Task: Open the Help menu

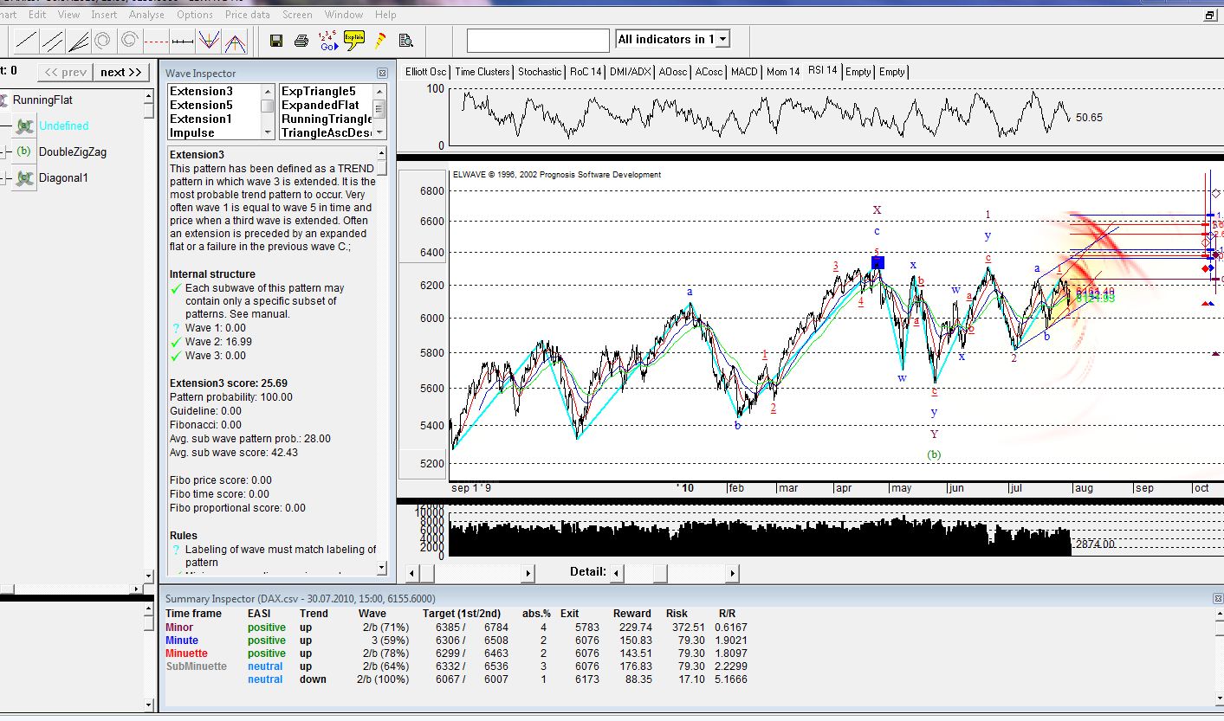Action: click(385, 15)
